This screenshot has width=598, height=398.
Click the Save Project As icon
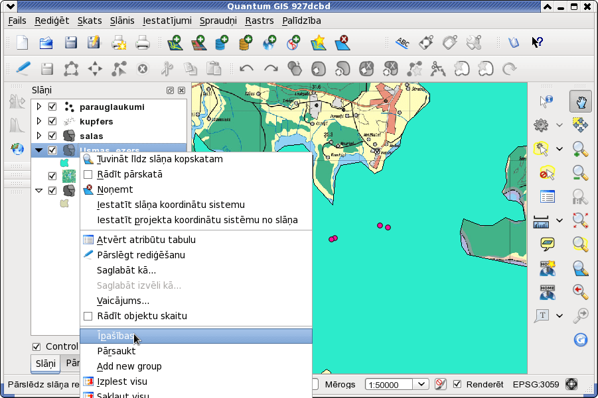[94, 42]
